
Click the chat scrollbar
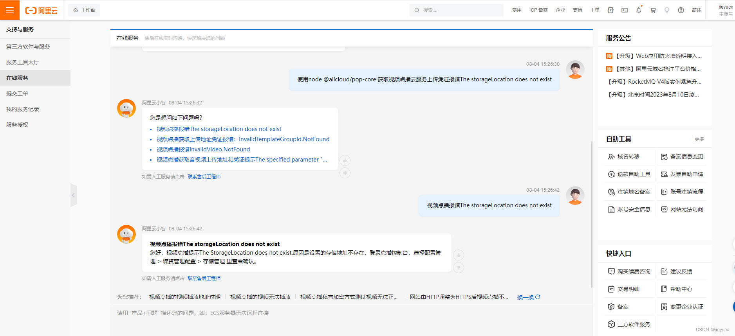click(x=591, y=214)
